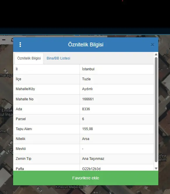Click the minus zoom-out icon on map toolbar
The width and height of the screenshot is (170, 194).
pyautogui.click(x=4, y=40)
